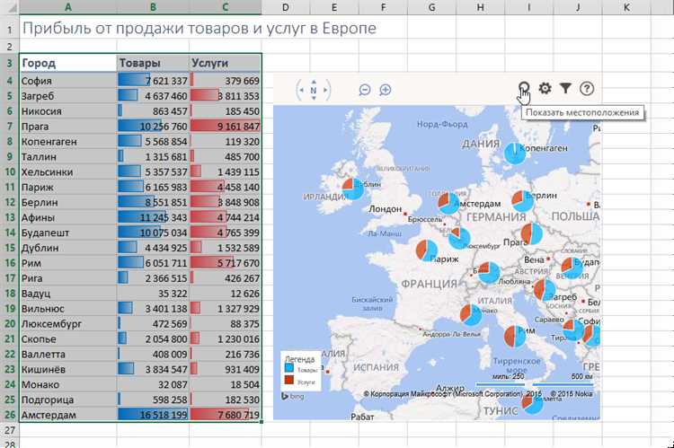Viewport: 674px width, 448px height.
Task: Open the Bing Maps settings gear
Action: (x=545, y=89)
